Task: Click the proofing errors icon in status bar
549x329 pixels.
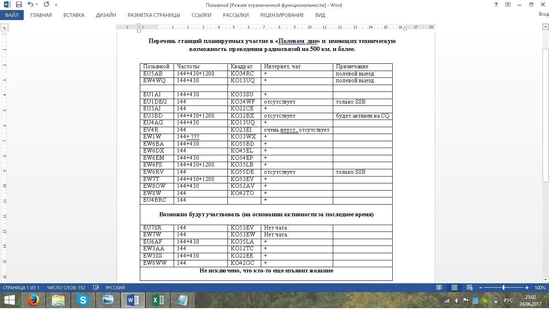Action: pyautogui.click(x=96, y=288)
